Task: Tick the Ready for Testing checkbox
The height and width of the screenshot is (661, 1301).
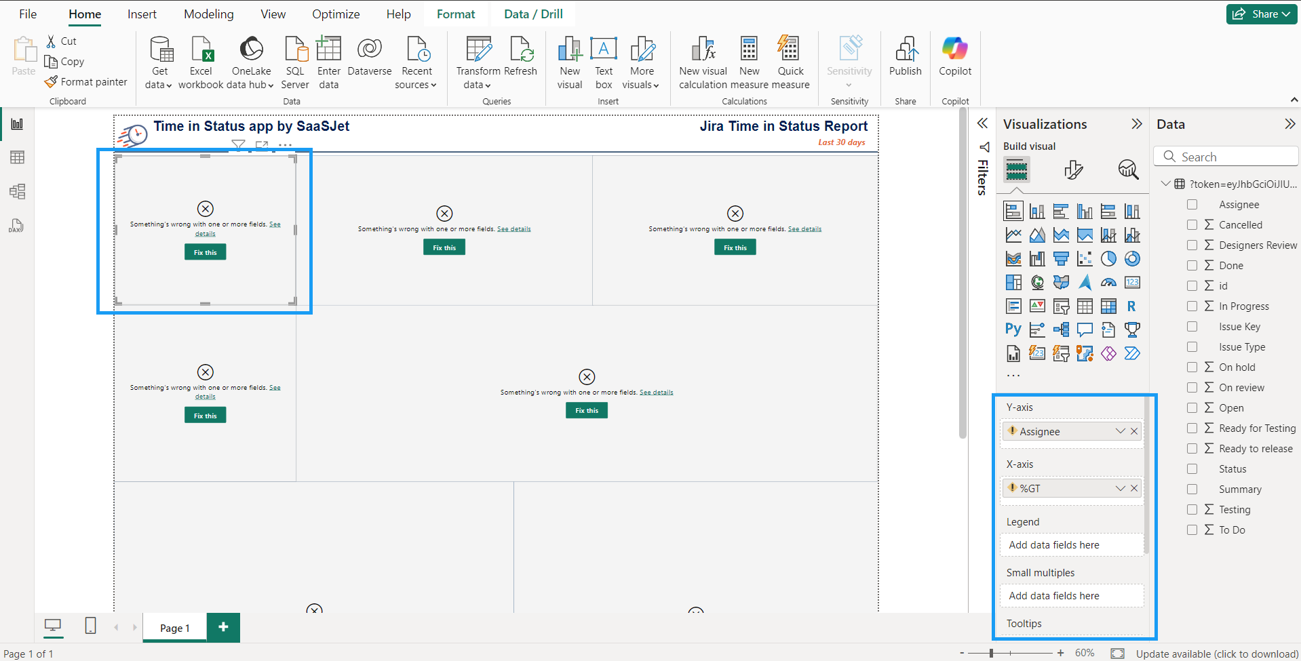Action: pyautogui.click(x=1192, y=428)
